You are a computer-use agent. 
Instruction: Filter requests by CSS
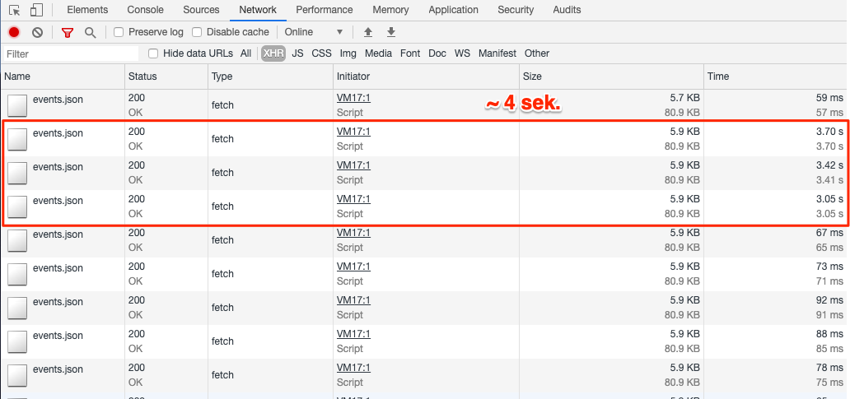321,53
